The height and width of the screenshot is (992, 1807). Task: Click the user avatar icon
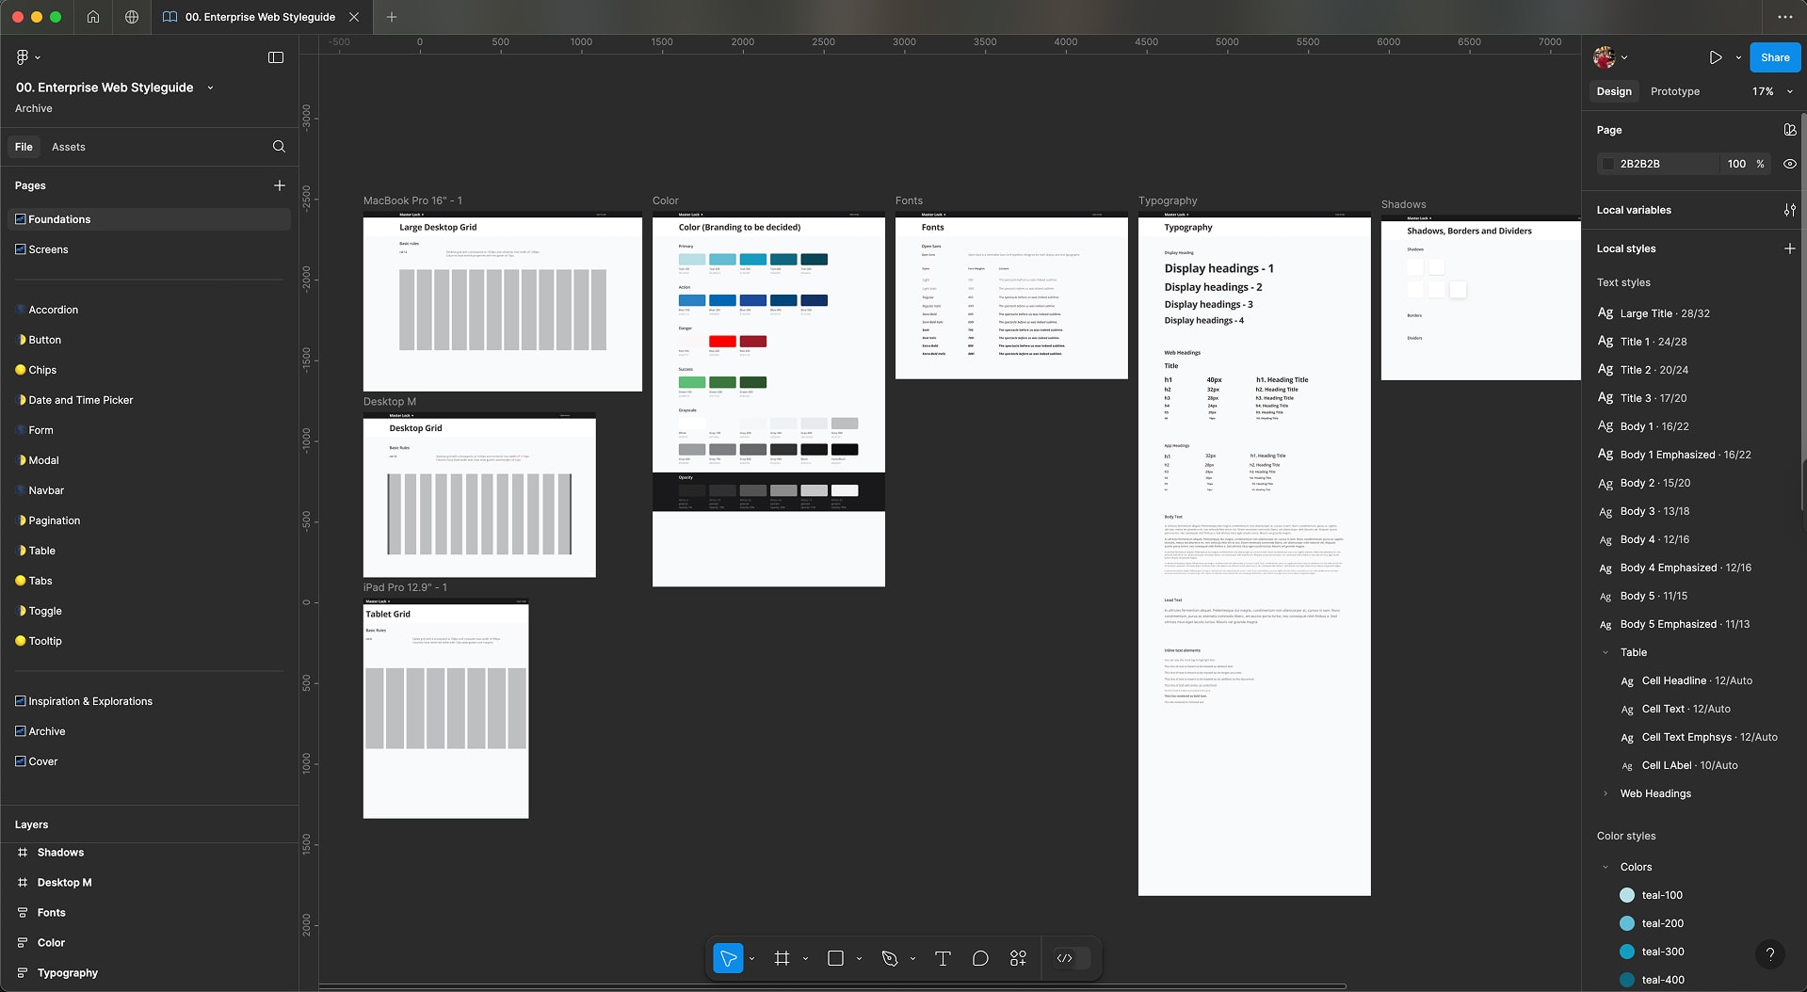coord(1605,57)
